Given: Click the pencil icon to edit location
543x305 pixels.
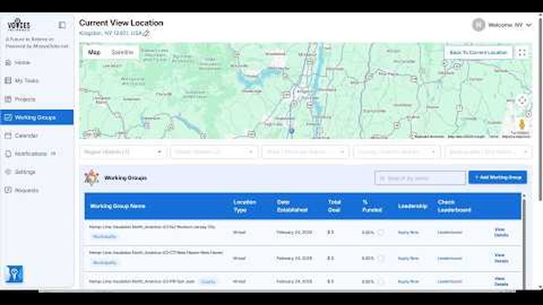Looking at the screenshot, I should pyautogui.click(x=147, y=34).
